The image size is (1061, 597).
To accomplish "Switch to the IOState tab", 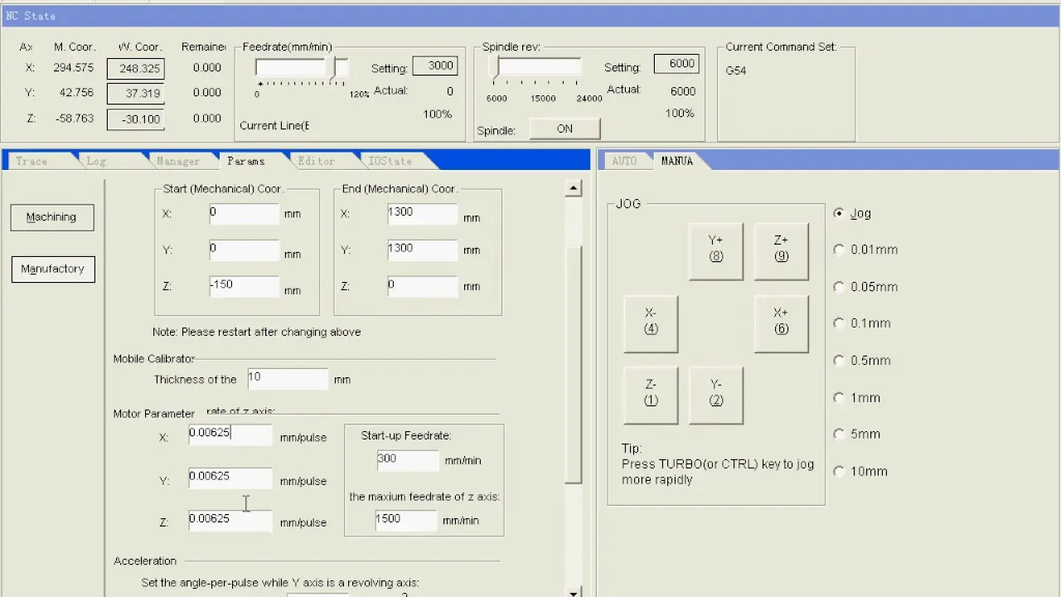I will [x=390, y=160].
